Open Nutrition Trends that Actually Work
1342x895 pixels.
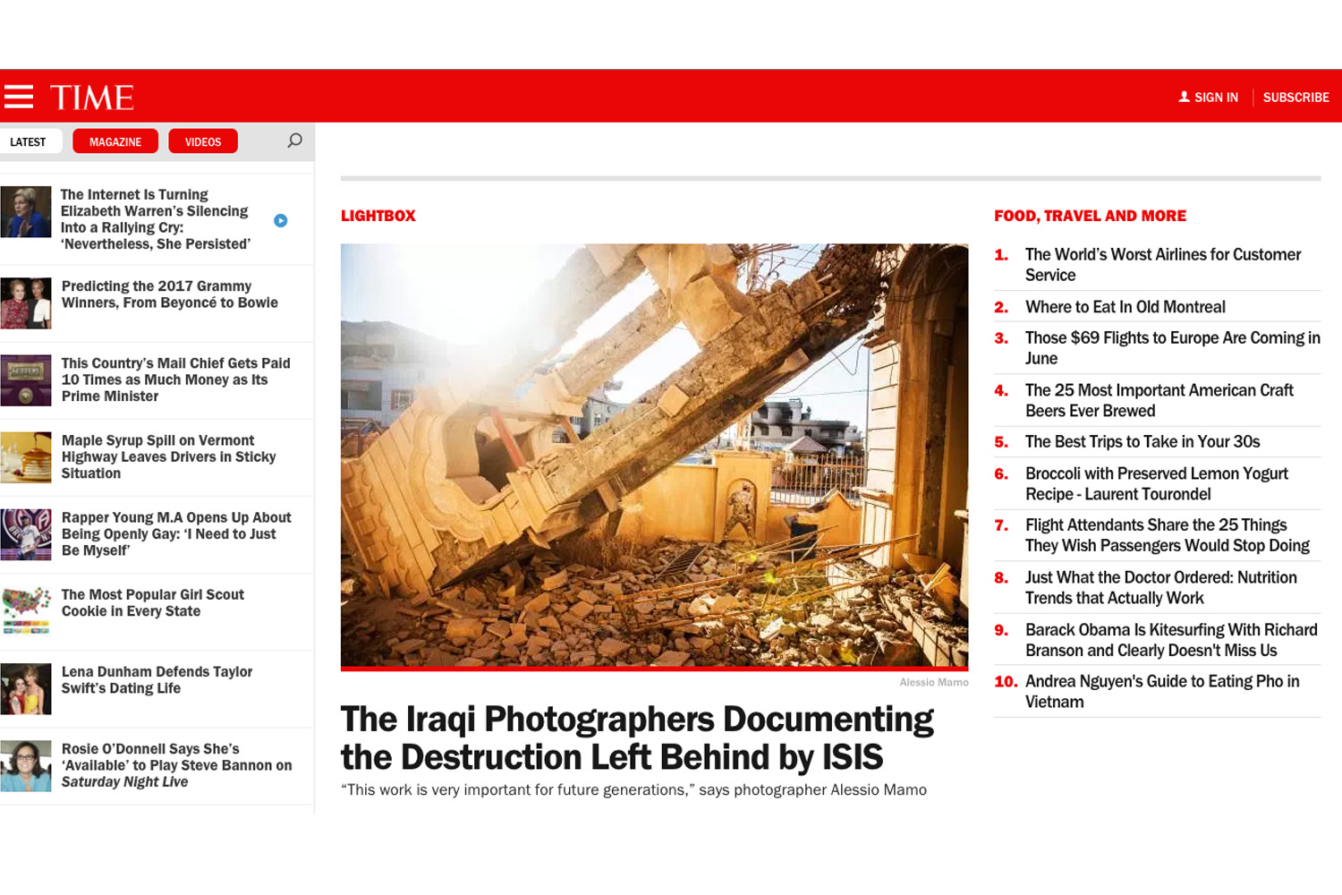[1161, 587]
